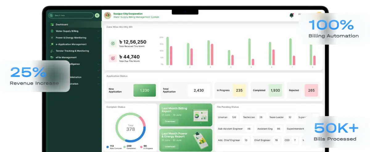Open notifications via the bell icon
Image resolution: width=370 pixels, height=152 pixels.
click(291, 15)
